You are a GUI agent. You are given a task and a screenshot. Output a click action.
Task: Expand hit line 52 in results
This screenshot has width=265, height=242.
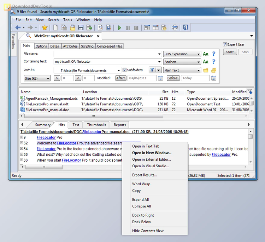[22, 143]
